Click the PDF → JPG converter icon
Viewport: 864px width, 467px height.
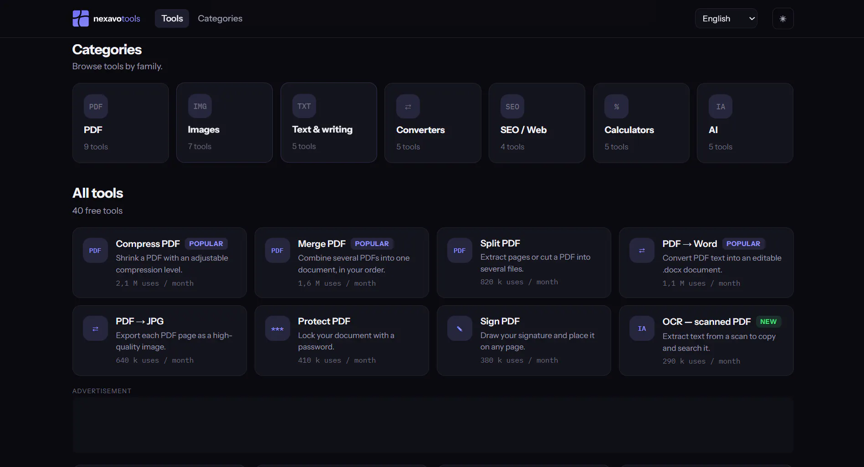pyautogui.click(x=95, y=328)
